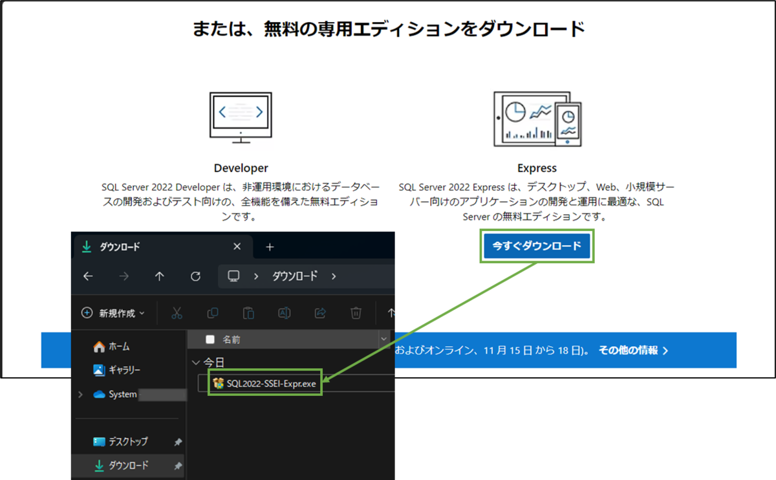776x480 pixels.
Task: Unpin デスクトップ via its pin icon
Action: point(178,442)
